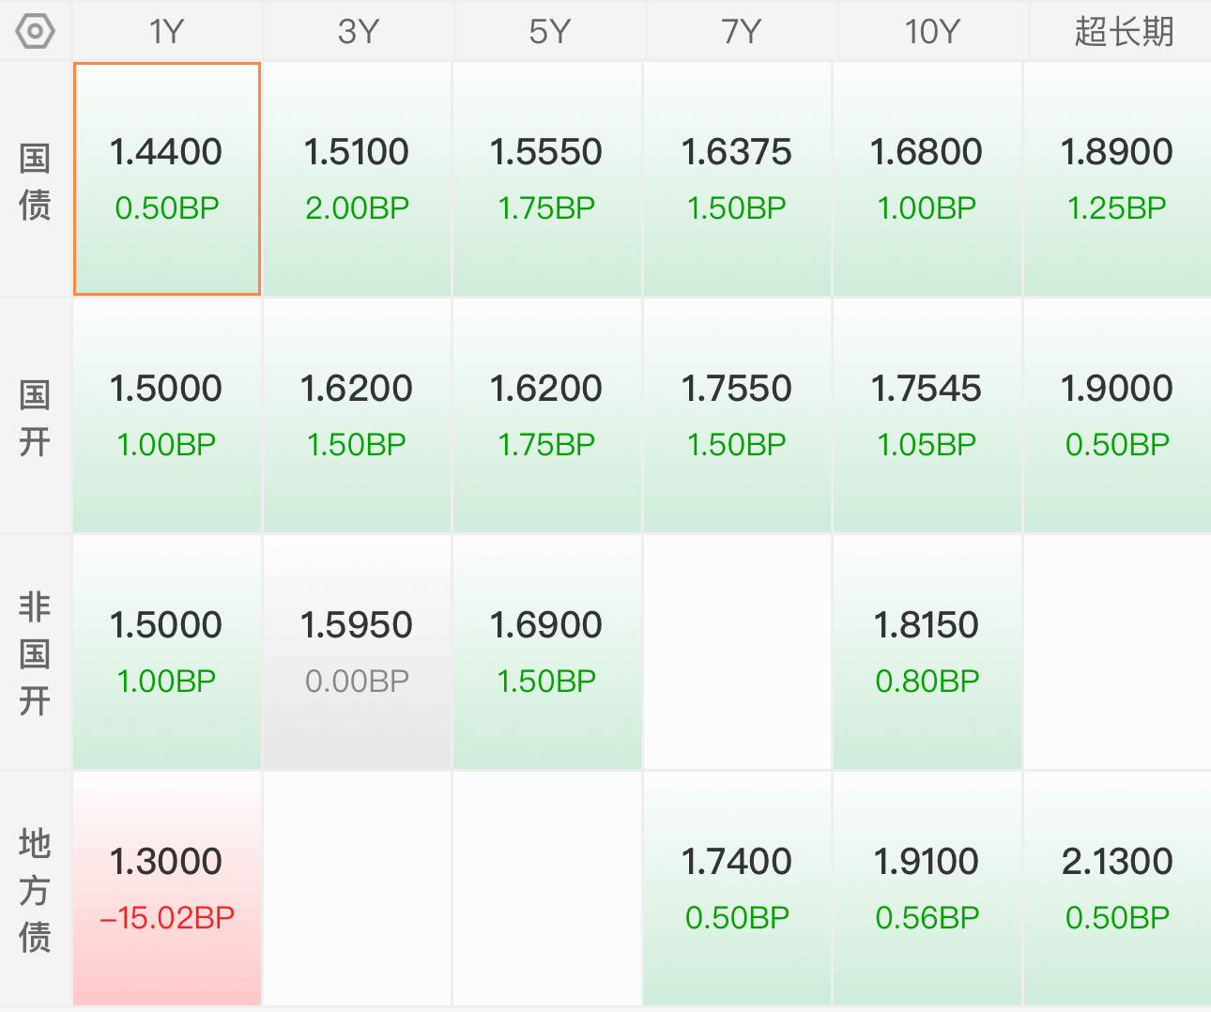The height and width of the screenshot is (1012, 1211).
Task: Click the 5Y maturity header
Action: [x=550, y=31]
